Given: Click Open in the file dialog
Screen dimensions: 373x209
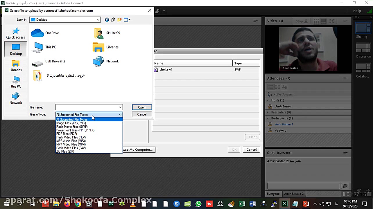Looking at the screenshot, I should 142,107.
